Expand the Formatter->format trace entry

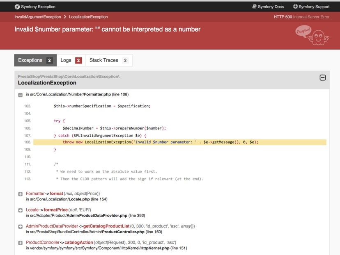(21, 194)
